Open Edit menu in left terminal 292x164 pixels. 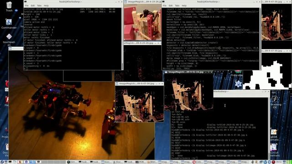tap(32, 5)
